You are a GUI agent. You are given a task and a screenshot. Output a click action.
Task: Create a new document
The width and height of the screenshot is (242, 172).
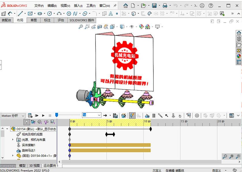click(133, 6)
